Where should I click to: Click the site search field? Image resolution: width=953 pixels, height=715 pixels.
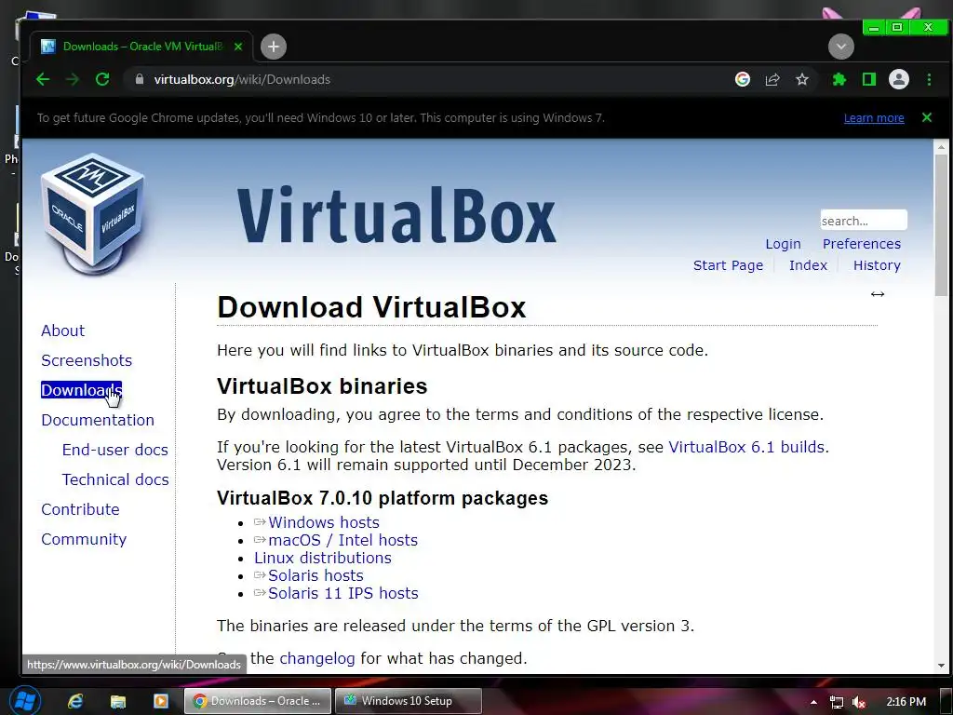click(864, 220)
